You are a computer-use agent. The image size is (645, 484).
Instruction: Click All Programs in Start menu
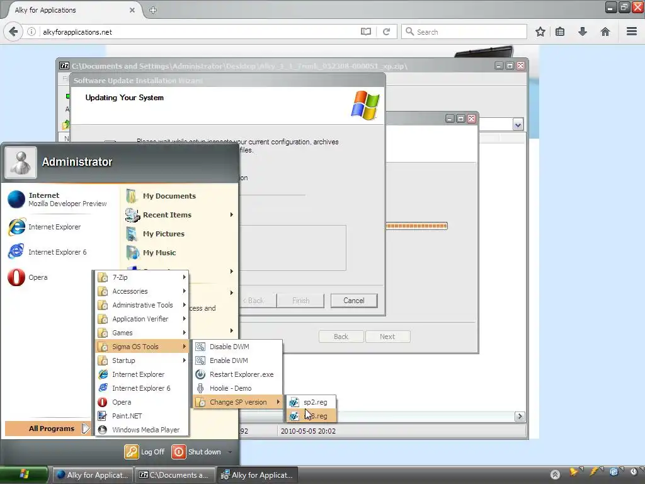(x=47, y=429)
